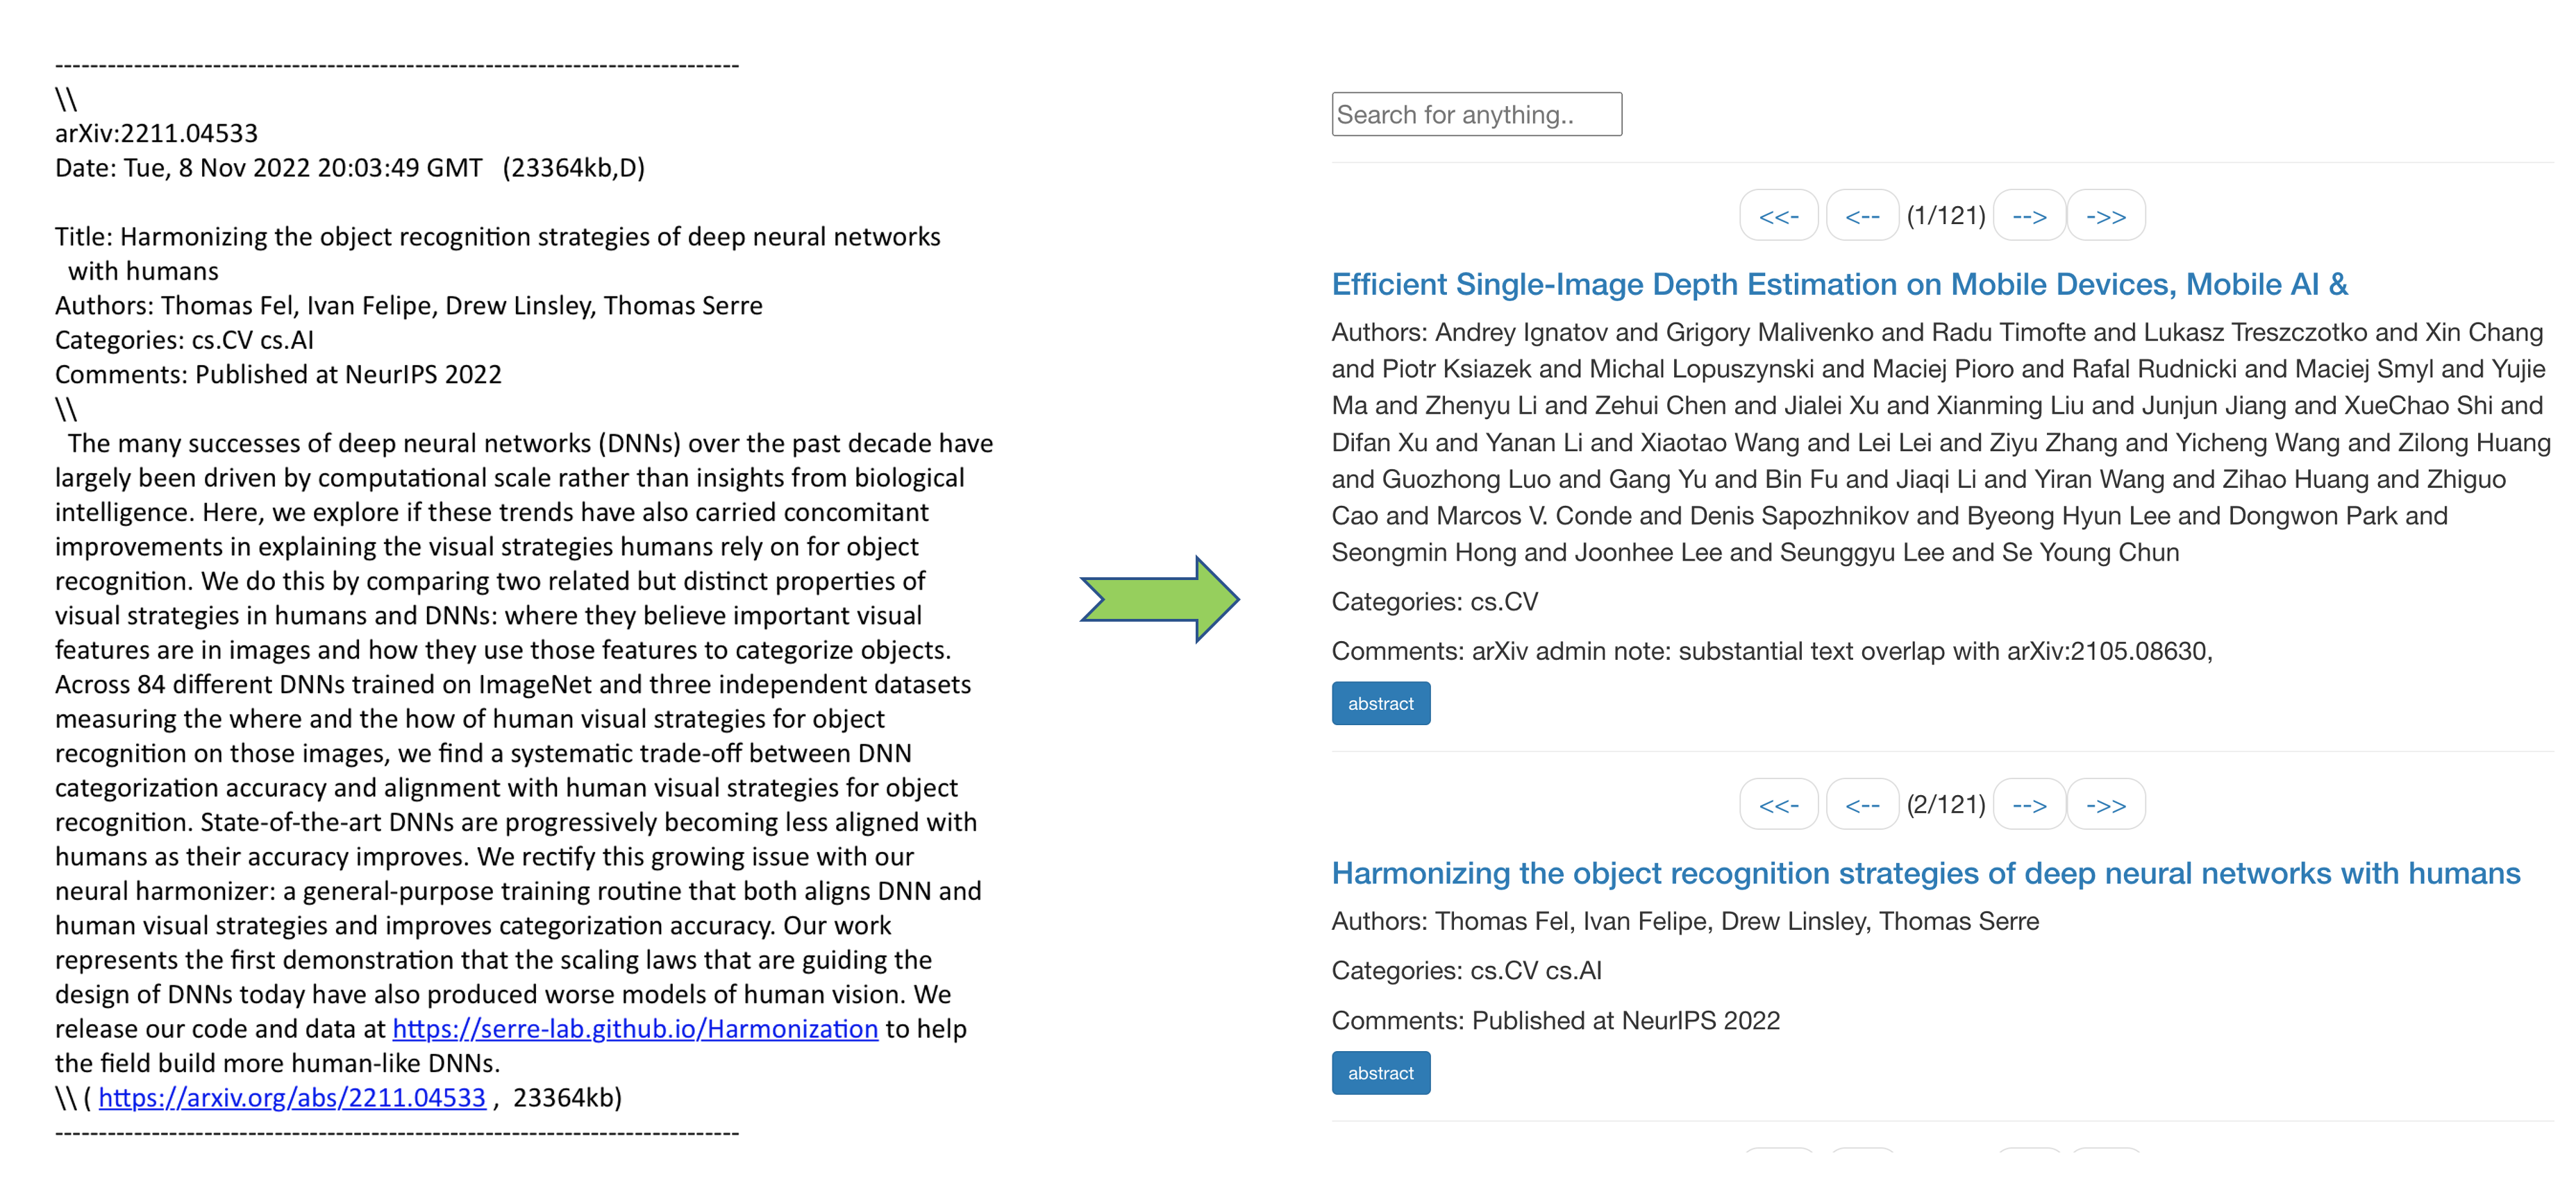Jump to last paper from entry 2/121
The width and height of the screenshot is (2576, 1192).
2106,804
